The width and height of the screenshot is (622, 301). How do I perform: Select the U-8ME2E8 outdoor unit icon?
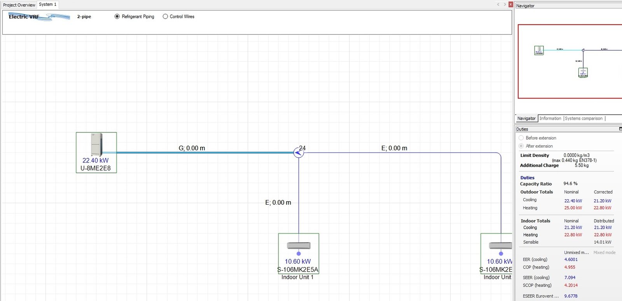click(x=96, y=144)
